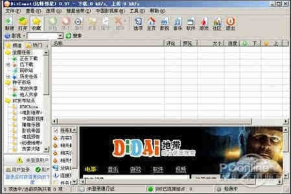Open the 中国影视库 menu
This screenshot has height=194, width=291.
[110, 11]
